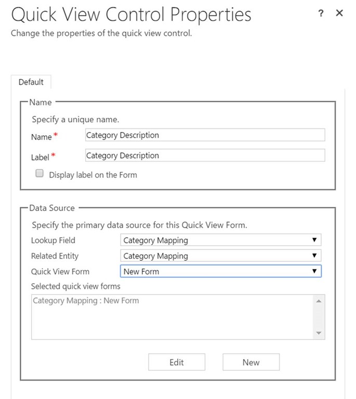Click the list's scroll down arrow
Screen dimensions: 356x399
pyautogui.click(x=319, y=333)
